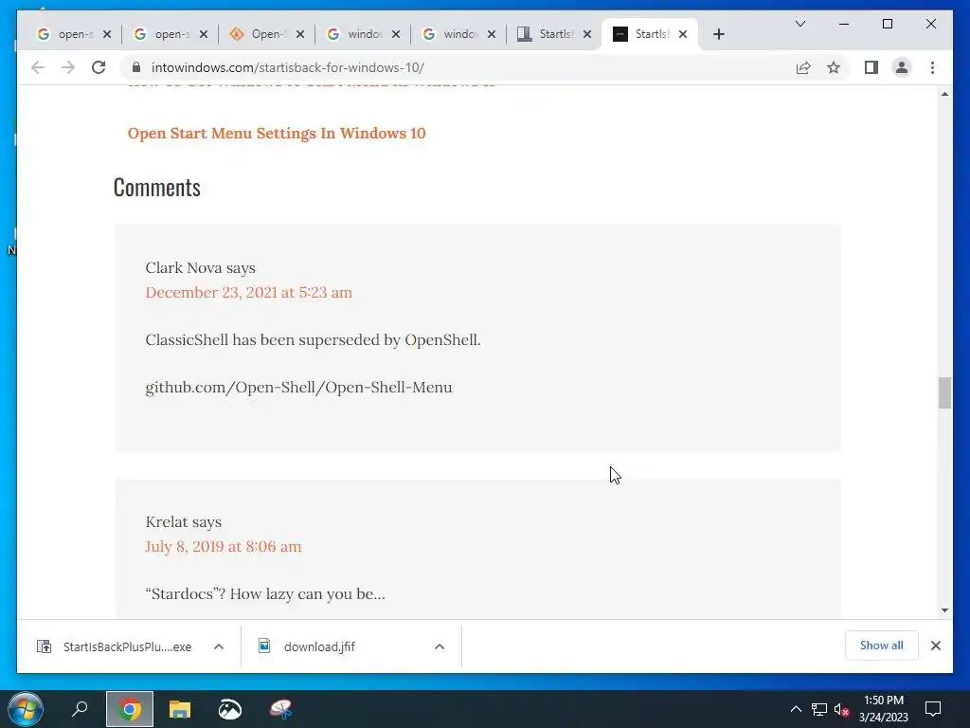Click the page scroll-up arrow

[x=944, y=94]
